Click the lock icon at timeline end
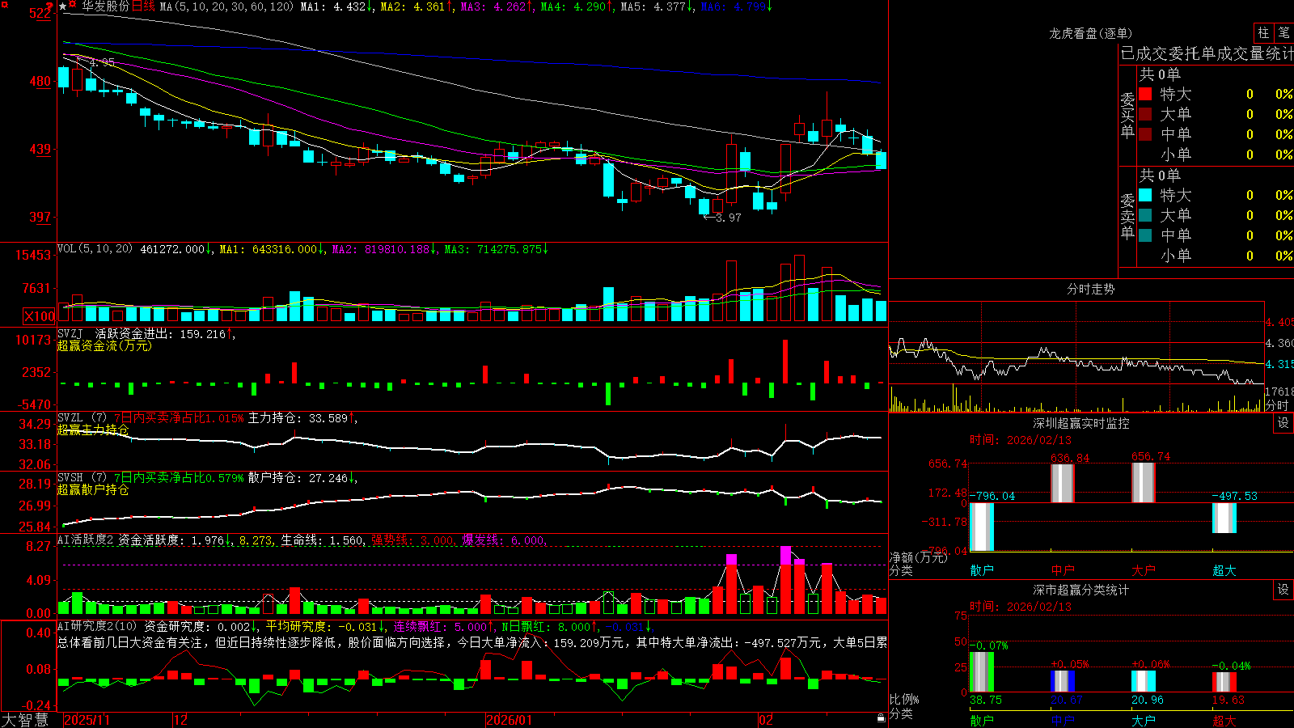 [x=881, y=718]
